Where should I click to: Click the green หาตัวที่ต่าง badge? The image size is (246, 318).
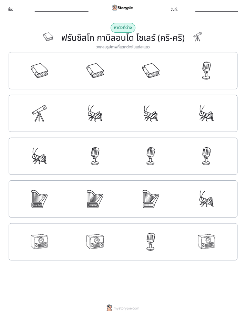pyautogui.click(x=123, y=28)
